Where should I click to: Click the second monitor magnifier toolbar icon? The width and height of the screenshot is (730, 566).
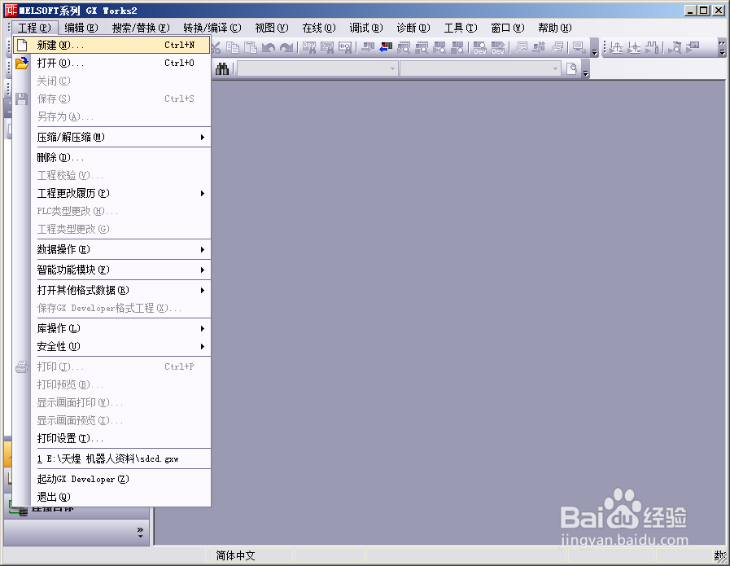(422, 47)
